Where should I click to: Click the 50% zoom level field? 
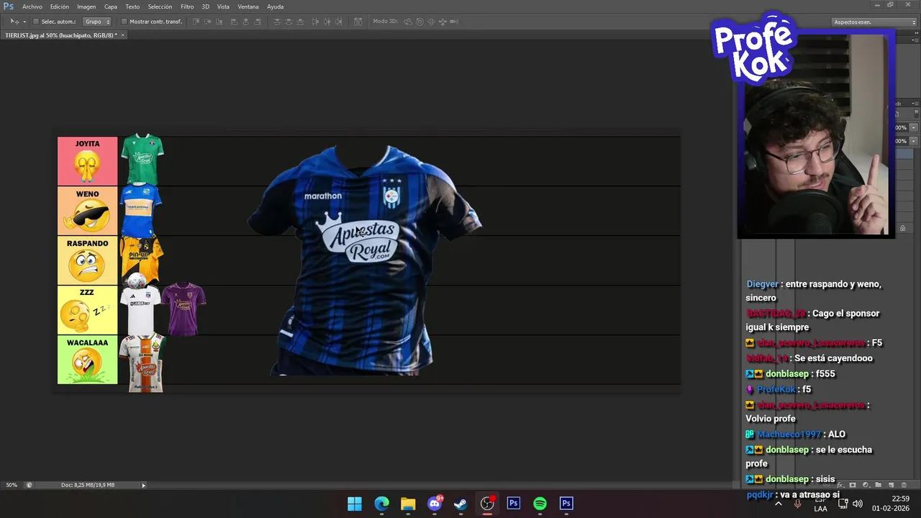click(12, 485)
